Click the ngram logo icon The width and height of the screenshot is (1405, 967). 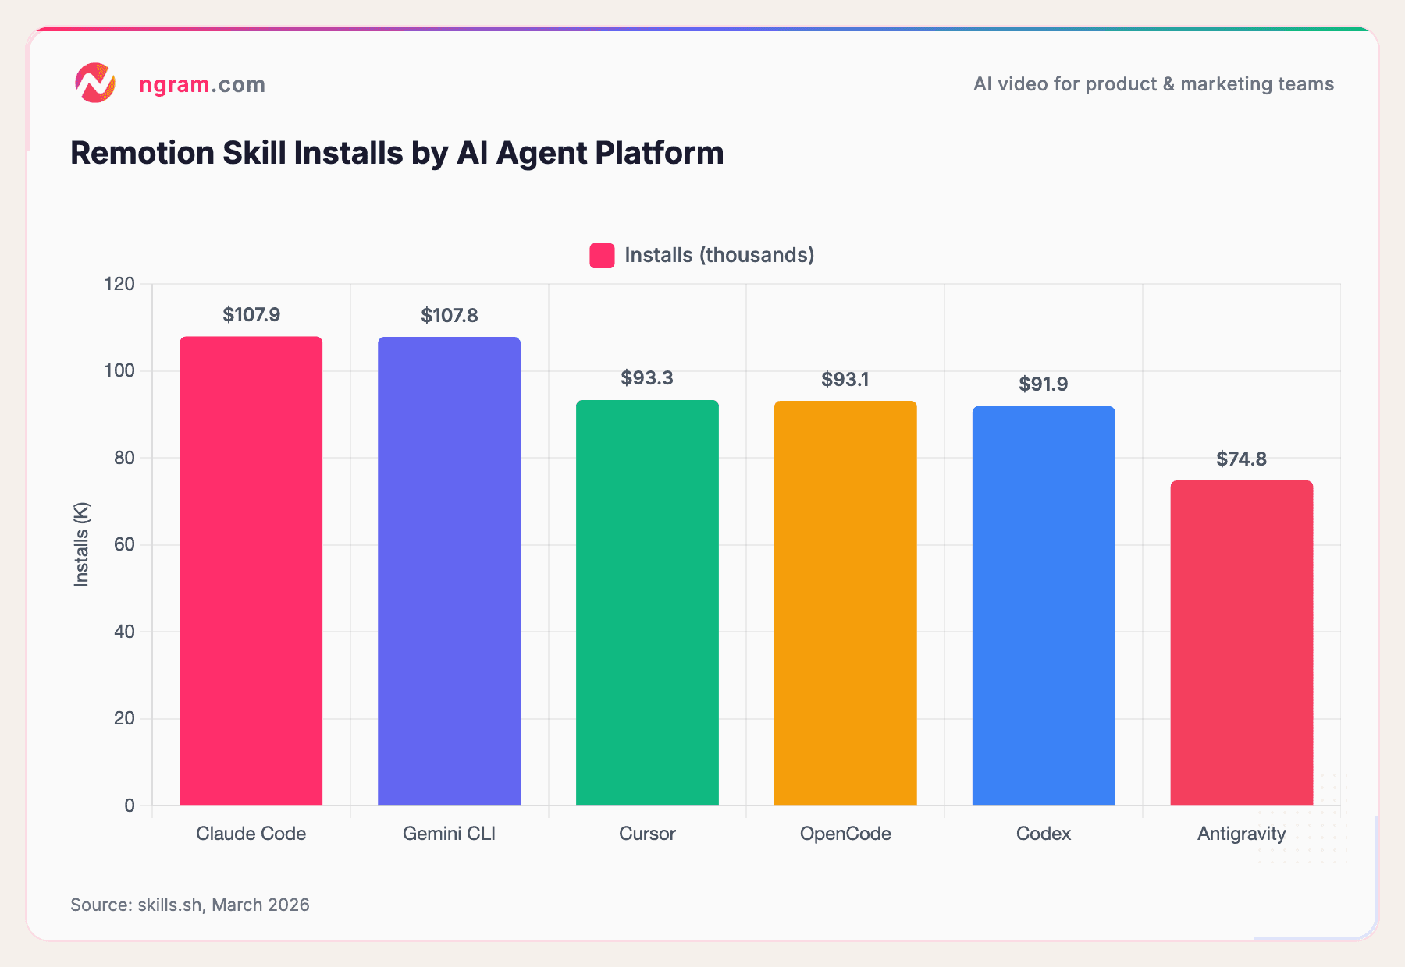[x=95, y=83]
